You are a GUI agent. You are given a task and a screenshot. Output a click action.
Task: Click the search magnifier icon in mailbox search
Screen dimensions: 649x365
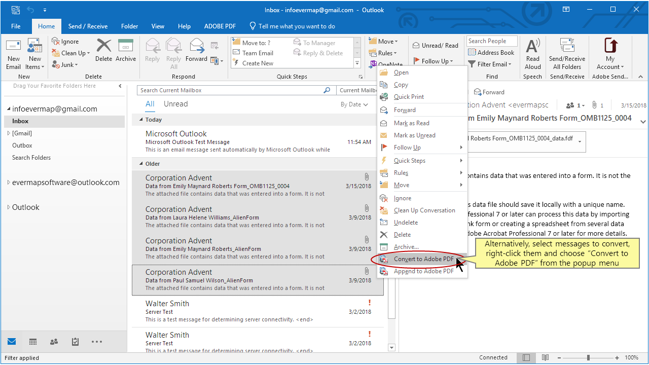coord(327,90)
